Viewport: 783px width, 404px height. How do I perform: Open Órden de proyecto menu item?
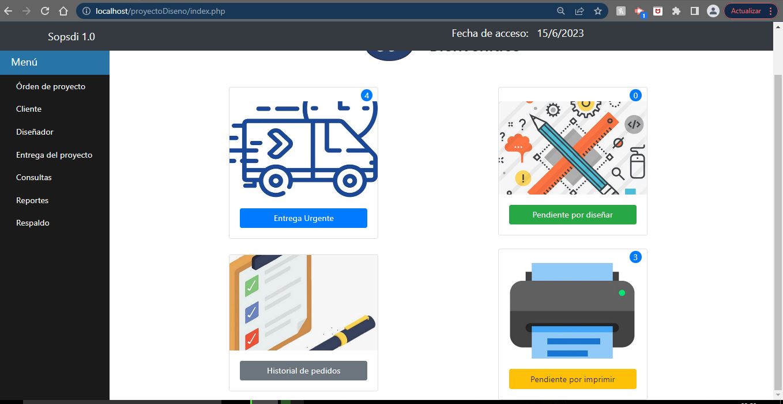click(51, 86)
